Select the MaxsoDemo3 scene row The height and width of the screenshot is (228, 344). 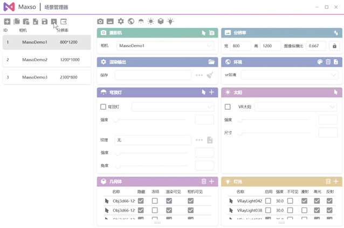47,77
